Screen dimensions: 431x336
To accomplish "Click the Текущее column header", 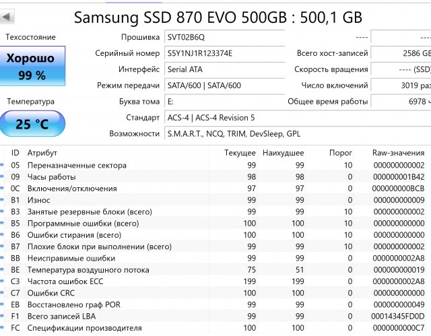I will click(240, 153).
